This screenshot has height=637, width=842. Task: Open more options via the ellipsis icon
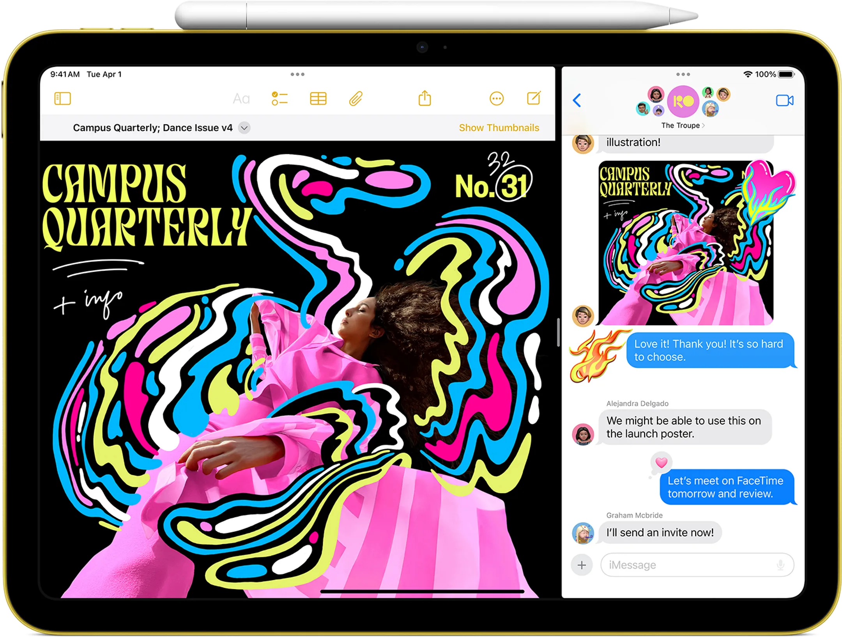pyautogui.click(x=496, y=99)
